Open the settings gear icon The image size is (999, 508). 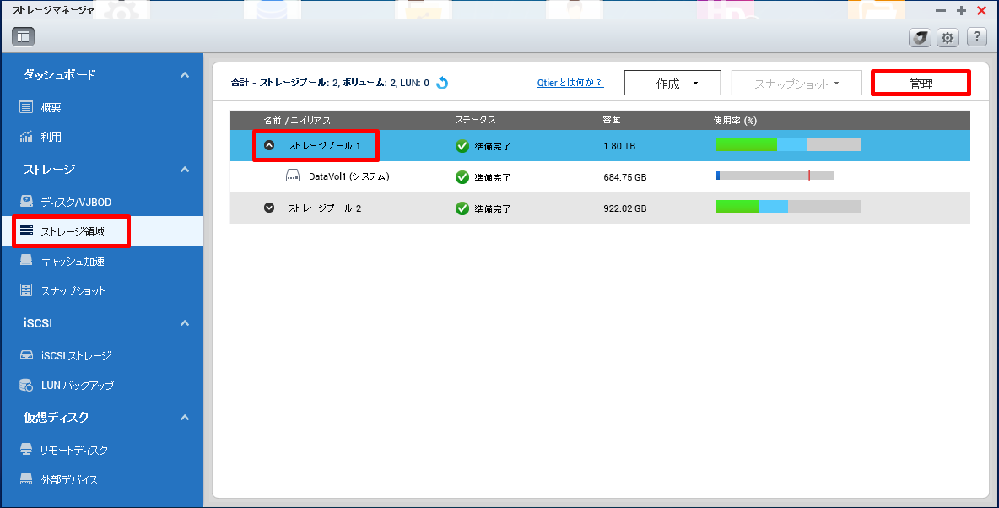tap(948, 37)
